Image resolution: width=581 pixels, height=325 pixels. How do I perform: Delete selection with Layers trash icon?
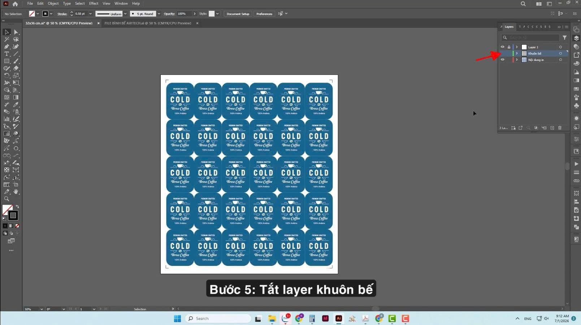[560, 128]
